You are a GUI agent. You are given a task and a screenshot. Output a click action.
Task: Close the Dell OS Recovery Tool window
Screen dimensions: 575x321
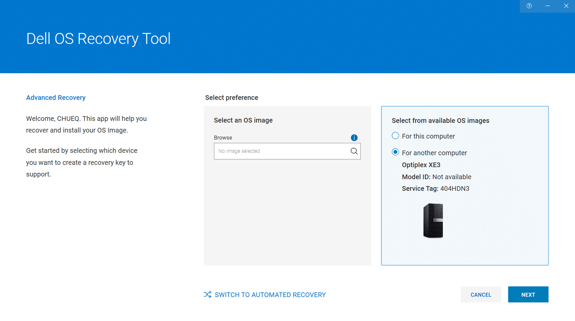[566, 6]
